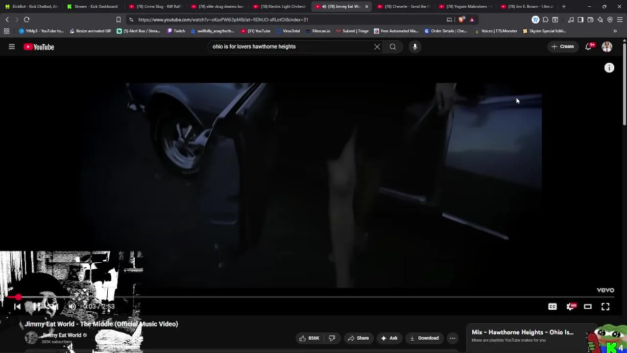Open the media control music-note icon
Image resolution: width=627 pixels, height=353 pixels.
[571, 20]
